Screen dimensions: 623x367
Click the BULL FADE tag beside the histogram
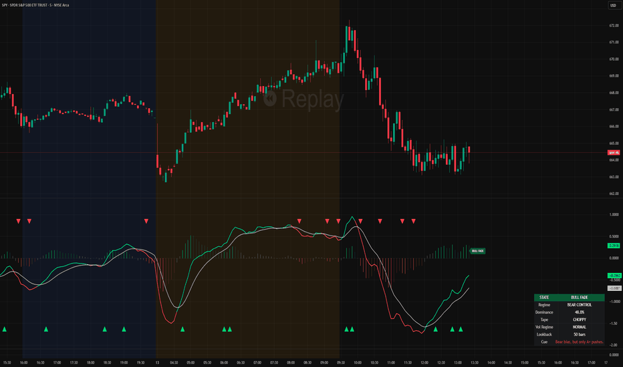(x=477, y=251)
